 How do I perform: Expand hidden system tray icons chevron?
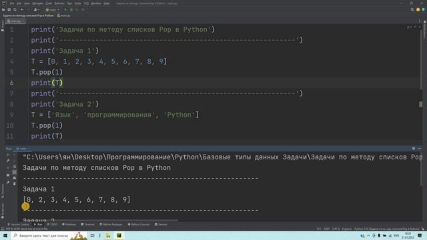(368, 235)
